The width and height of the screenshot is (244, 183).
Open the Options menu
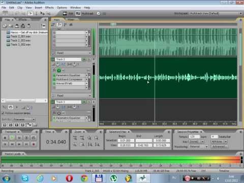[x=62, y=8]
